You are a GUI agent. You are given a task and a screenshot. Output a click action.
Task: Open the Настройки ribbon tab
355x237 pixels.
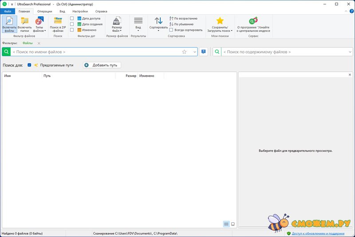80,11
